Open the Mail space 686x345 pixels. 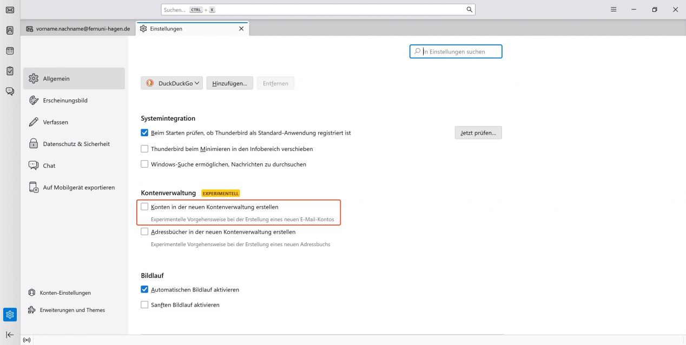pos(9,9)
